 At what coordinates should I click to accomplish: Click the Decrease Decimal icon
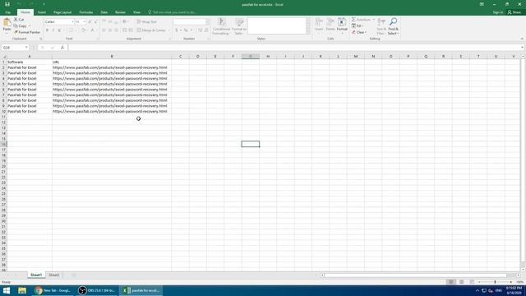(206, 30)
